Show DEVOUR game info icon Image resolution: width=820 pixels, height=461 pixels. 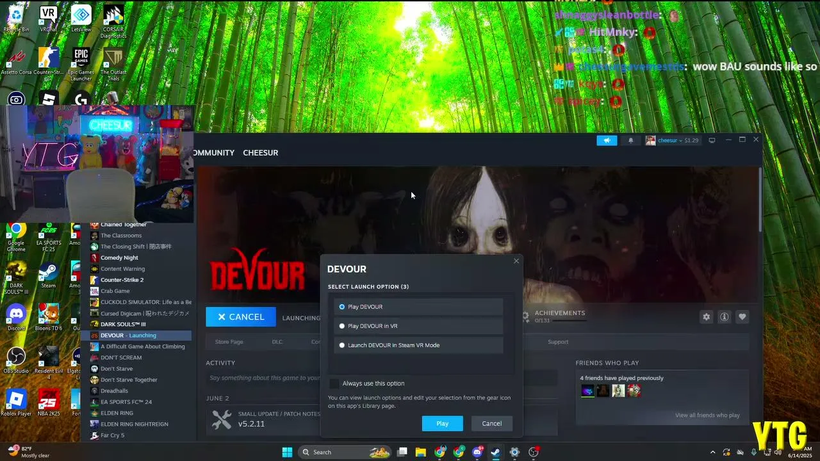(724, 316)
